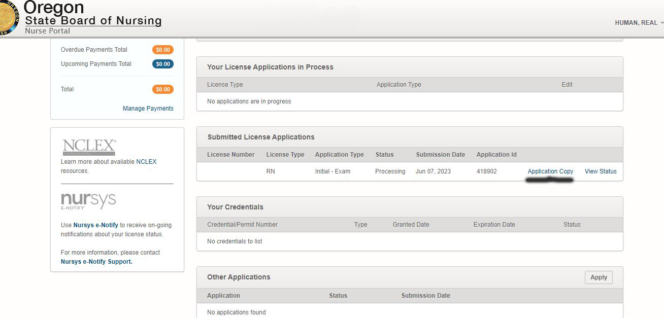
Task: Select application ID 418902 cell
Action: pos(486,171)
